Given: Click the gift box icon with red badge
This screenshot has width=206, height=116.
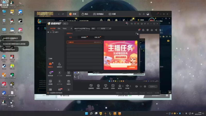Looking at the screenshot, I should (139, 30).
